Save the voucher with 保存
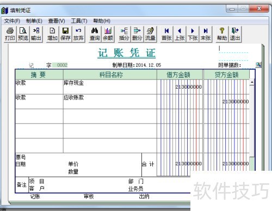Viewport: 272px width, 211px height. (65, 34)
